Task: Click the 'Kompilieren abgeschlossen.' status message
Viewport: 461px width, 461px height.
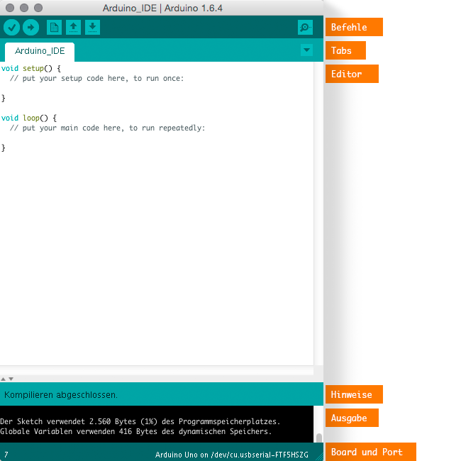Action: pos(61,394)
